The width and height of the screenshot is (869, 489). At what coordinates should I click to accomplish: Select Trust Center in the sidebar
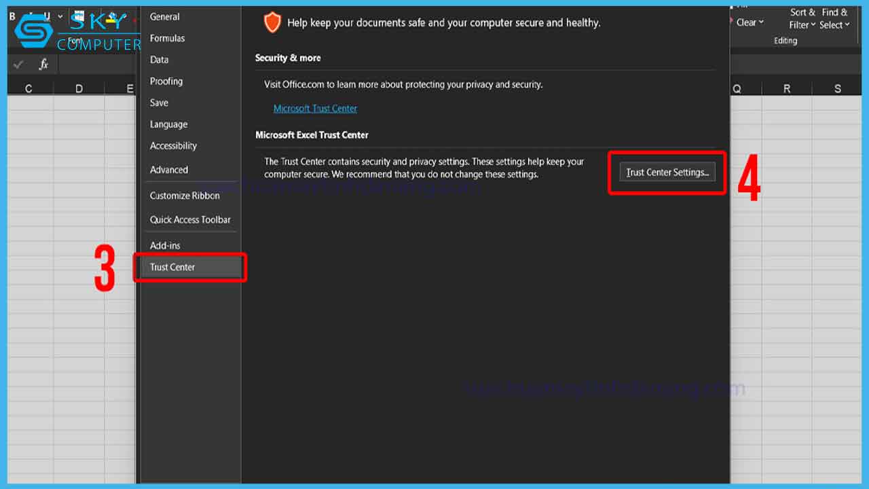[189, 267]
